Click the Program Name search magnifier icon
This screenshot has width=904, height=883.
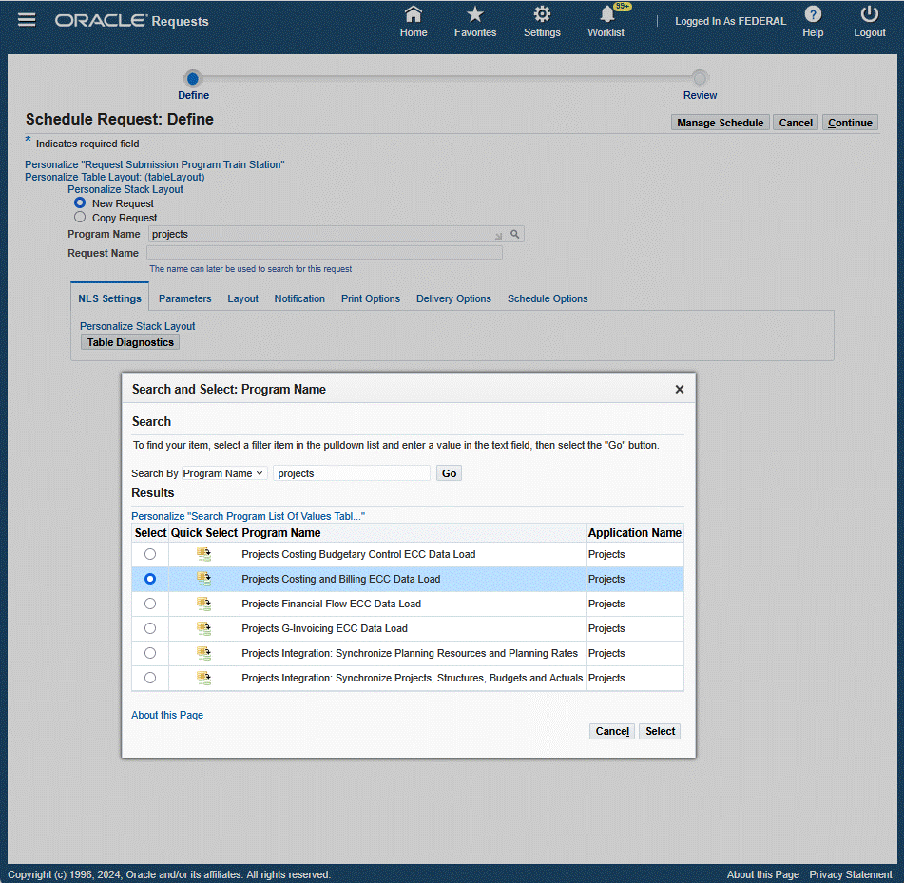(515, 234)
